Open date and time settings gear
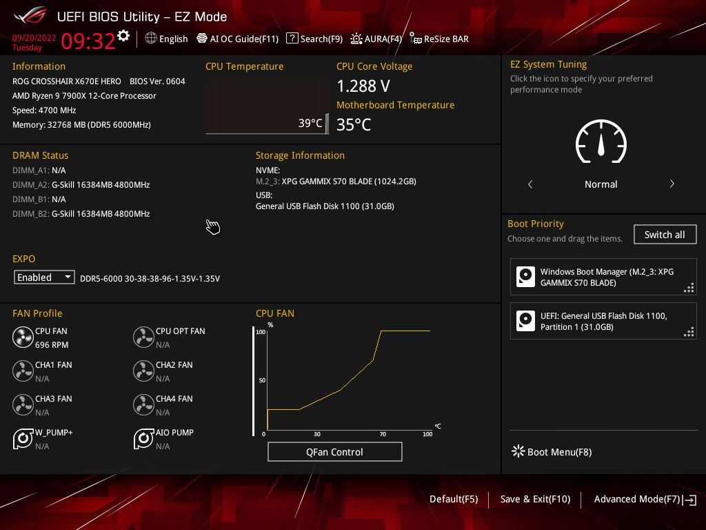The width and height of the screenshot is (706, 530). point(123,36)
